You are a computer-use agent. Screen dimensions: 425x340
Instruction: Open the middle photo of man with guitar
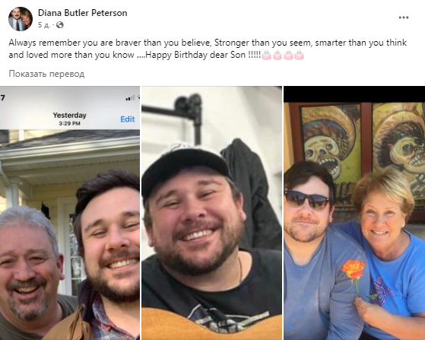click(x=211, y=213)
